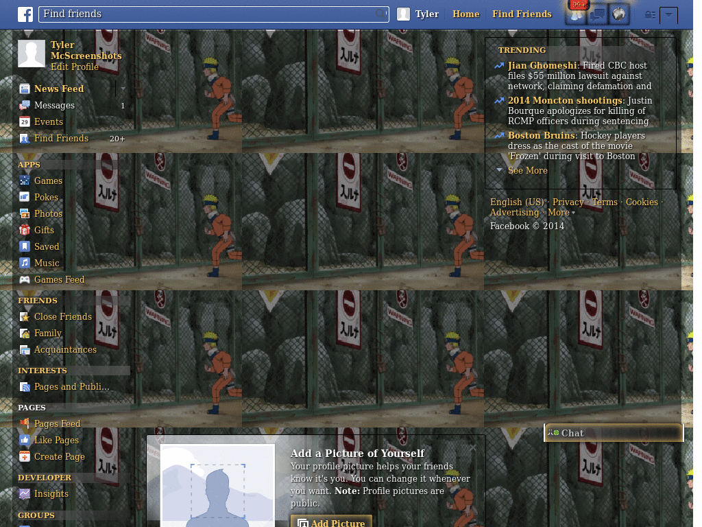The width and height of the screenshot is (702, 527).
Task: Click the Pokes app icon
Action: pos(25,197)
